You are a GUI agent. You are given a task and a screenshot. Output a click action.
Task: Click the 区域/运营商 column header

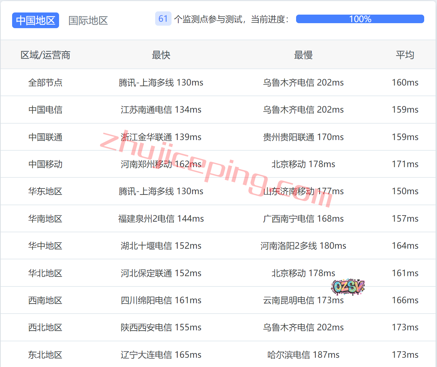coord(45,55)
